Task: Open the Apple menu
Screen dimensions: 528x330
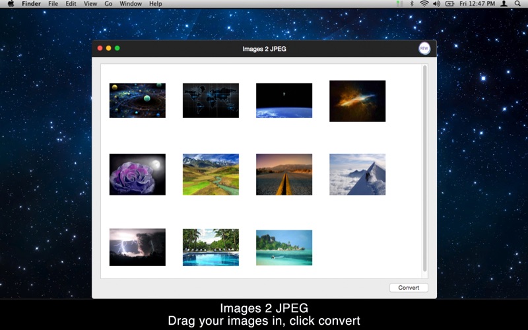Action: [11, 4]
